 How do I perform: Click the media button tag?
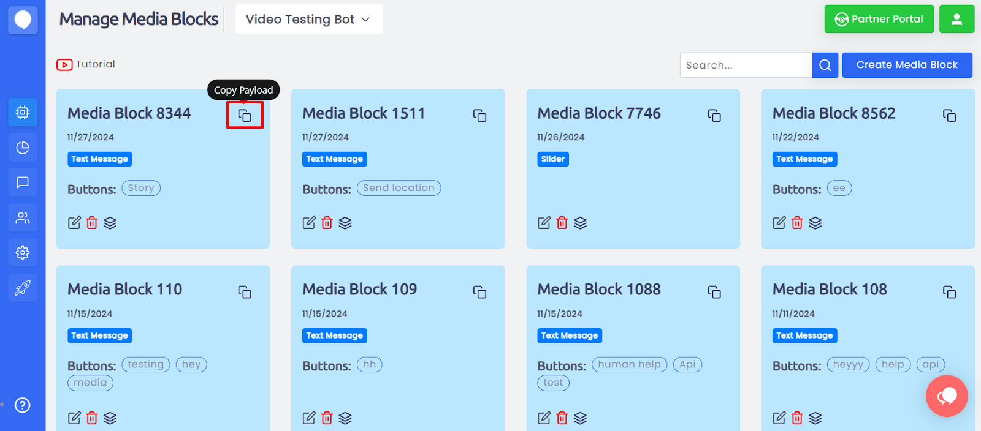coord(90,383)
